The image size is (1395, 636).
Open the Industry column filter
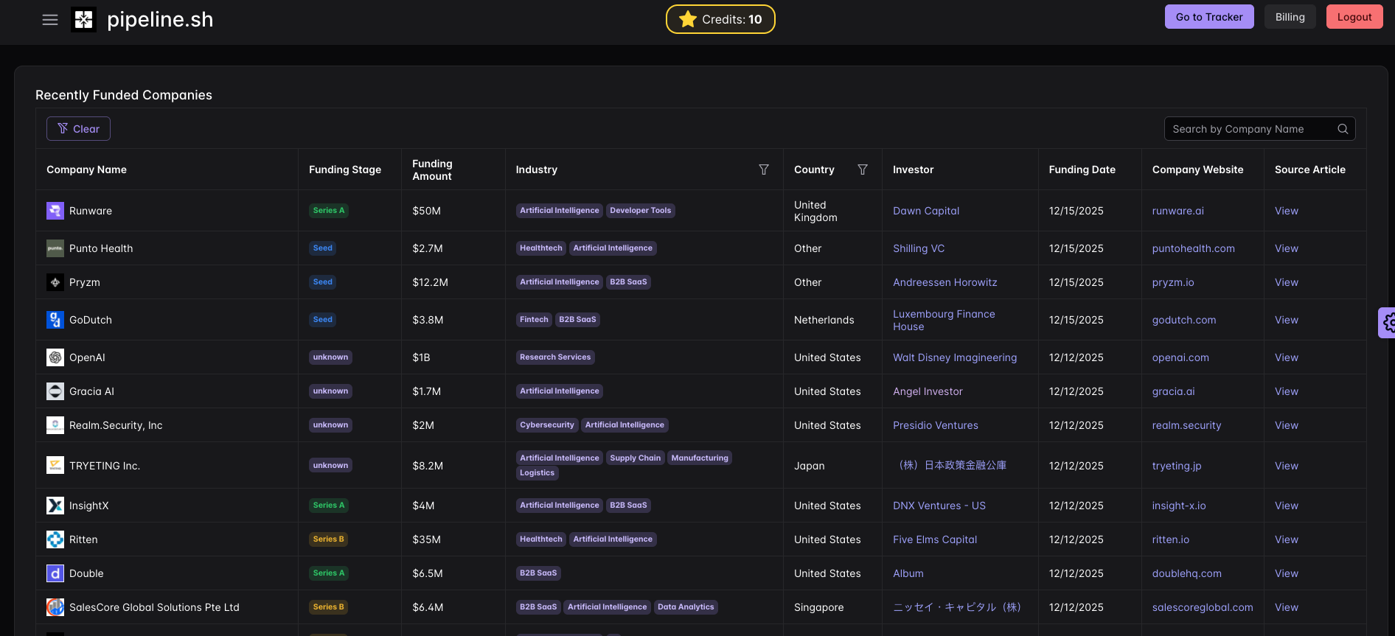click(x=764, y=170)
